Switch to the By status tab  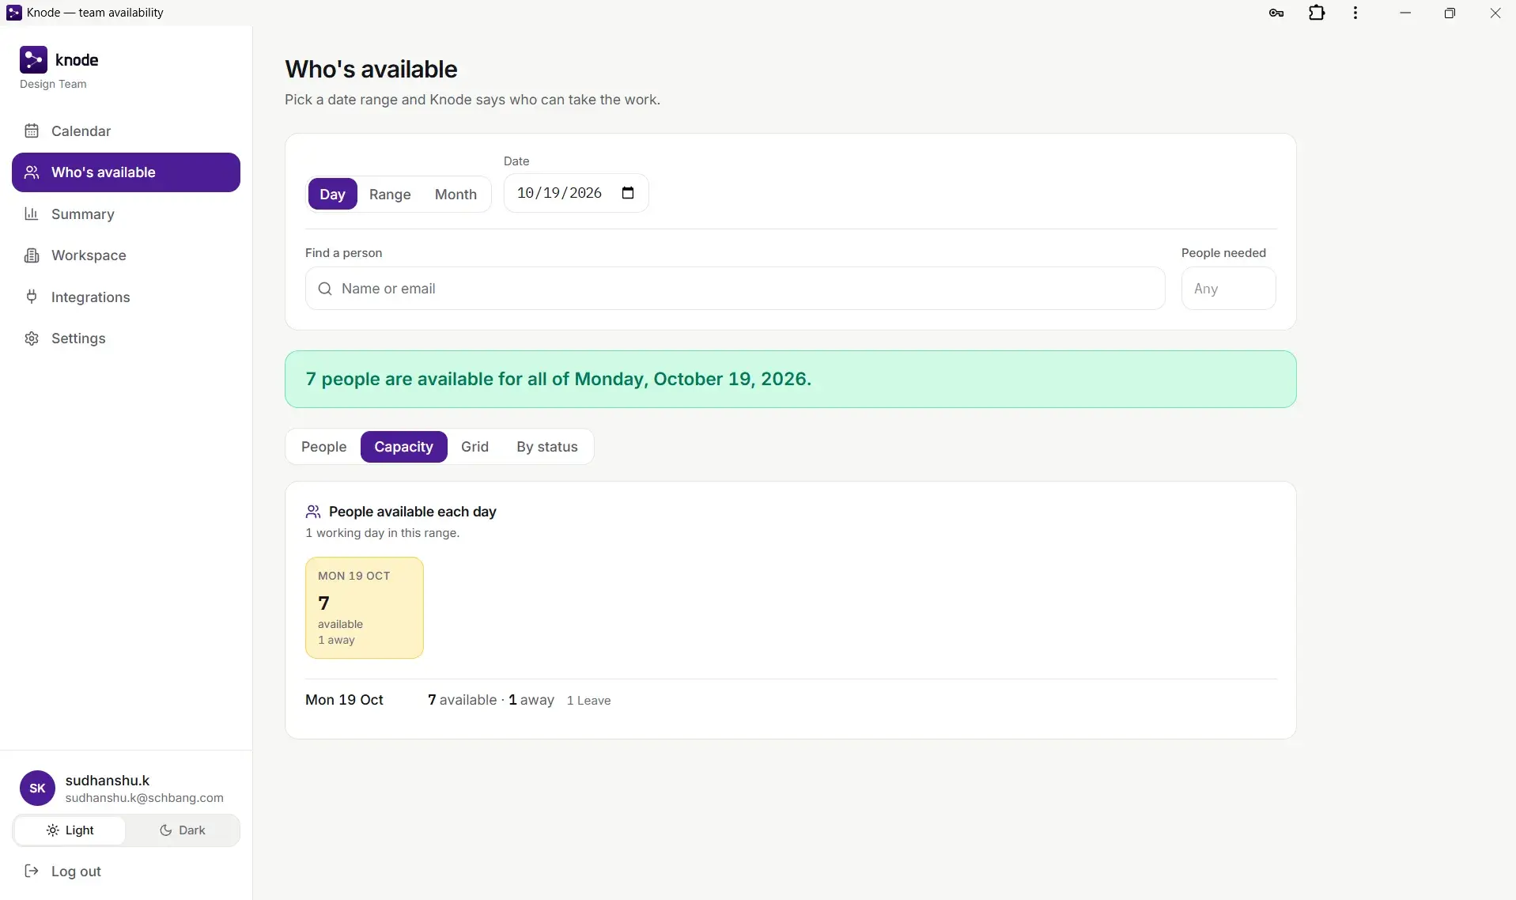[547, 447]
